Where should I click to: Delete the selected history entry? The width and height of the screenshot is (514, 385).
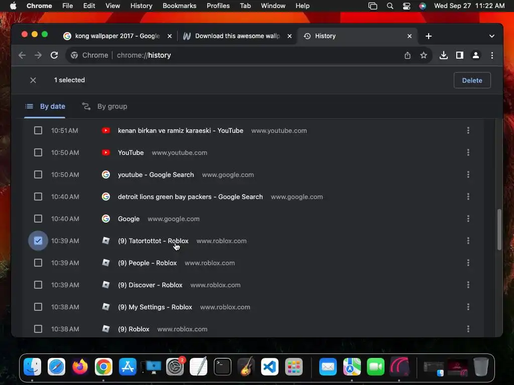pos(472,81)
